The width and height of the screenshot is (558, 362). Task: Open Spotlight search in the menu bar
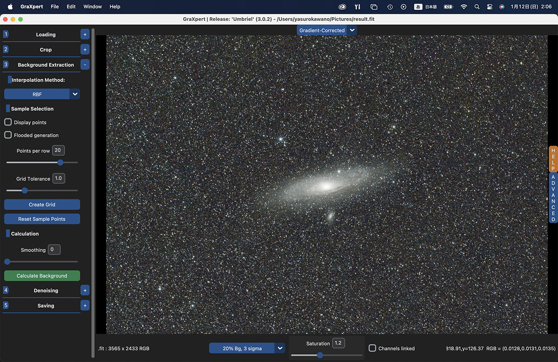point(477,6)
